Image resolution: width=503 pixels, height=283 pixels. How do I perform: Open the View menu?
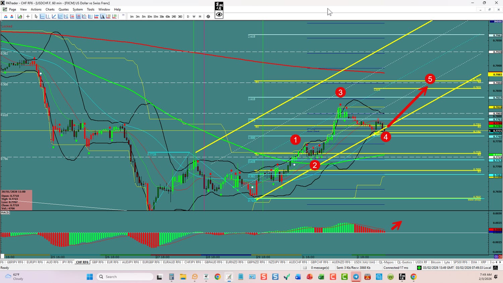pyautogui.click(x=23, y=9)
